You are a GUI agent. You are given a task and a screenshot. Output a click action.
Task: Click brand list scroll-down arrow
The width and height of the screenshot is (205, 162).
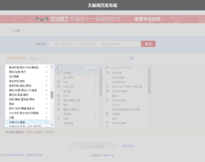[149, 124]
